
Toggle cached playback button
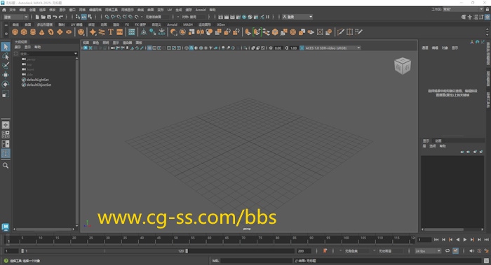pos(455,251)
